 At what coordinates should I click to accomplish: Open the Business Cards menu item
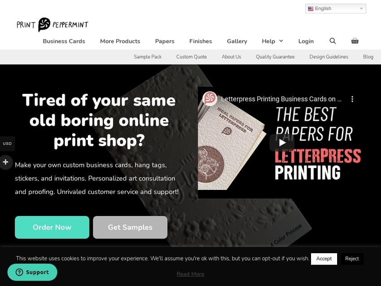(64, 41)
